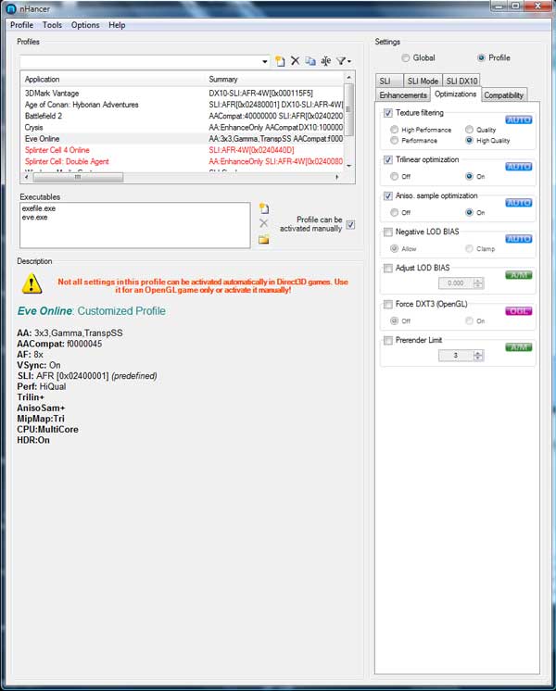The width and height of the screenshot is (556, 691).
Task: Select the Age of Conan: Hyborian Adventures profile
Action: 183,105
